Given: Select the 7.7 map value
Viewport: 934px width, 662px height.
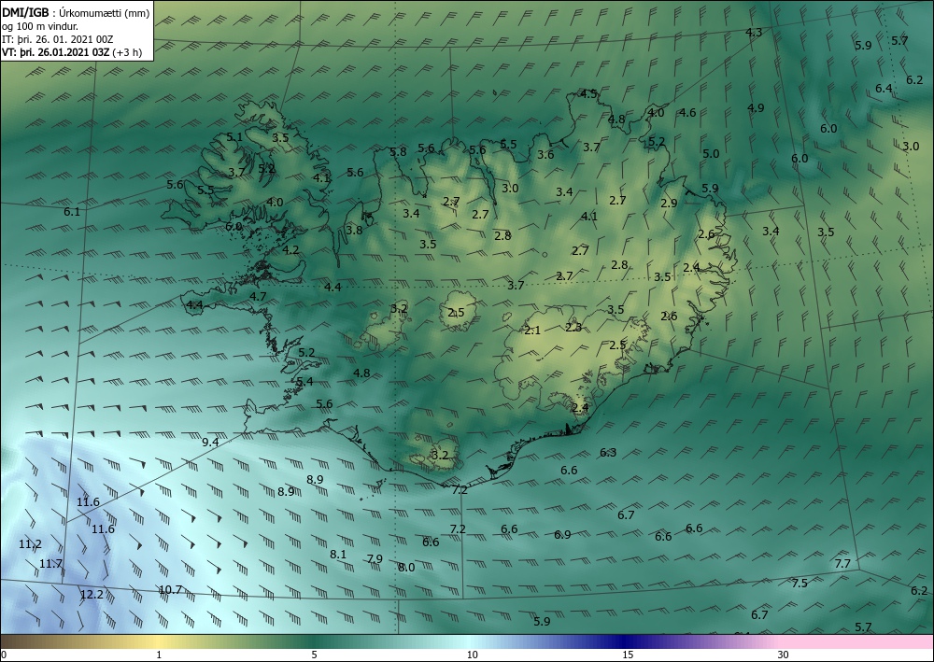Looking at the screenshot, I should tap(842, 563).
